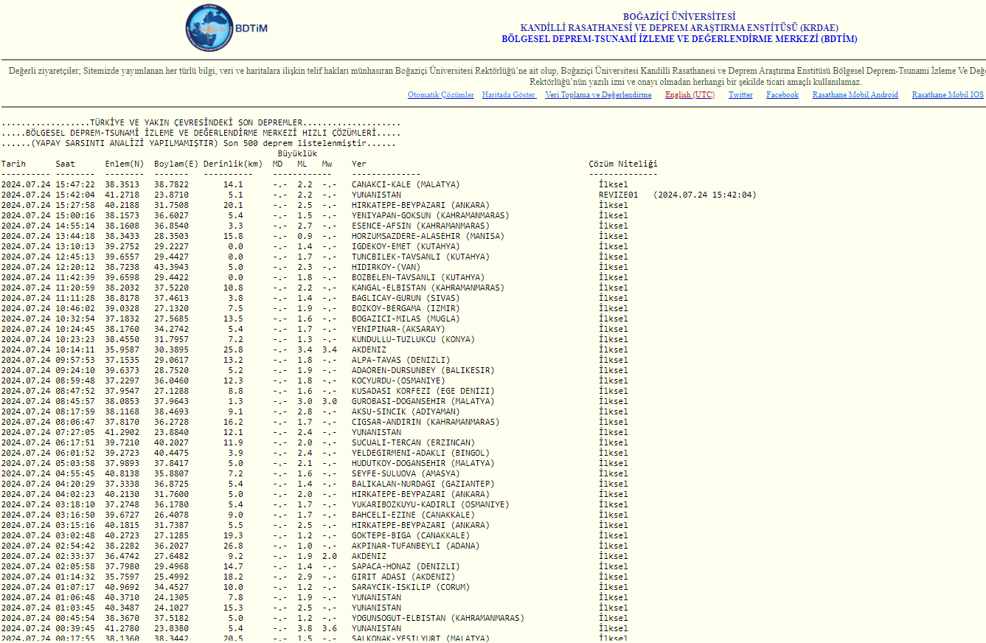Click BAHCELI-EZINE (CANAKKALE) entry

[x=413, y=515]
